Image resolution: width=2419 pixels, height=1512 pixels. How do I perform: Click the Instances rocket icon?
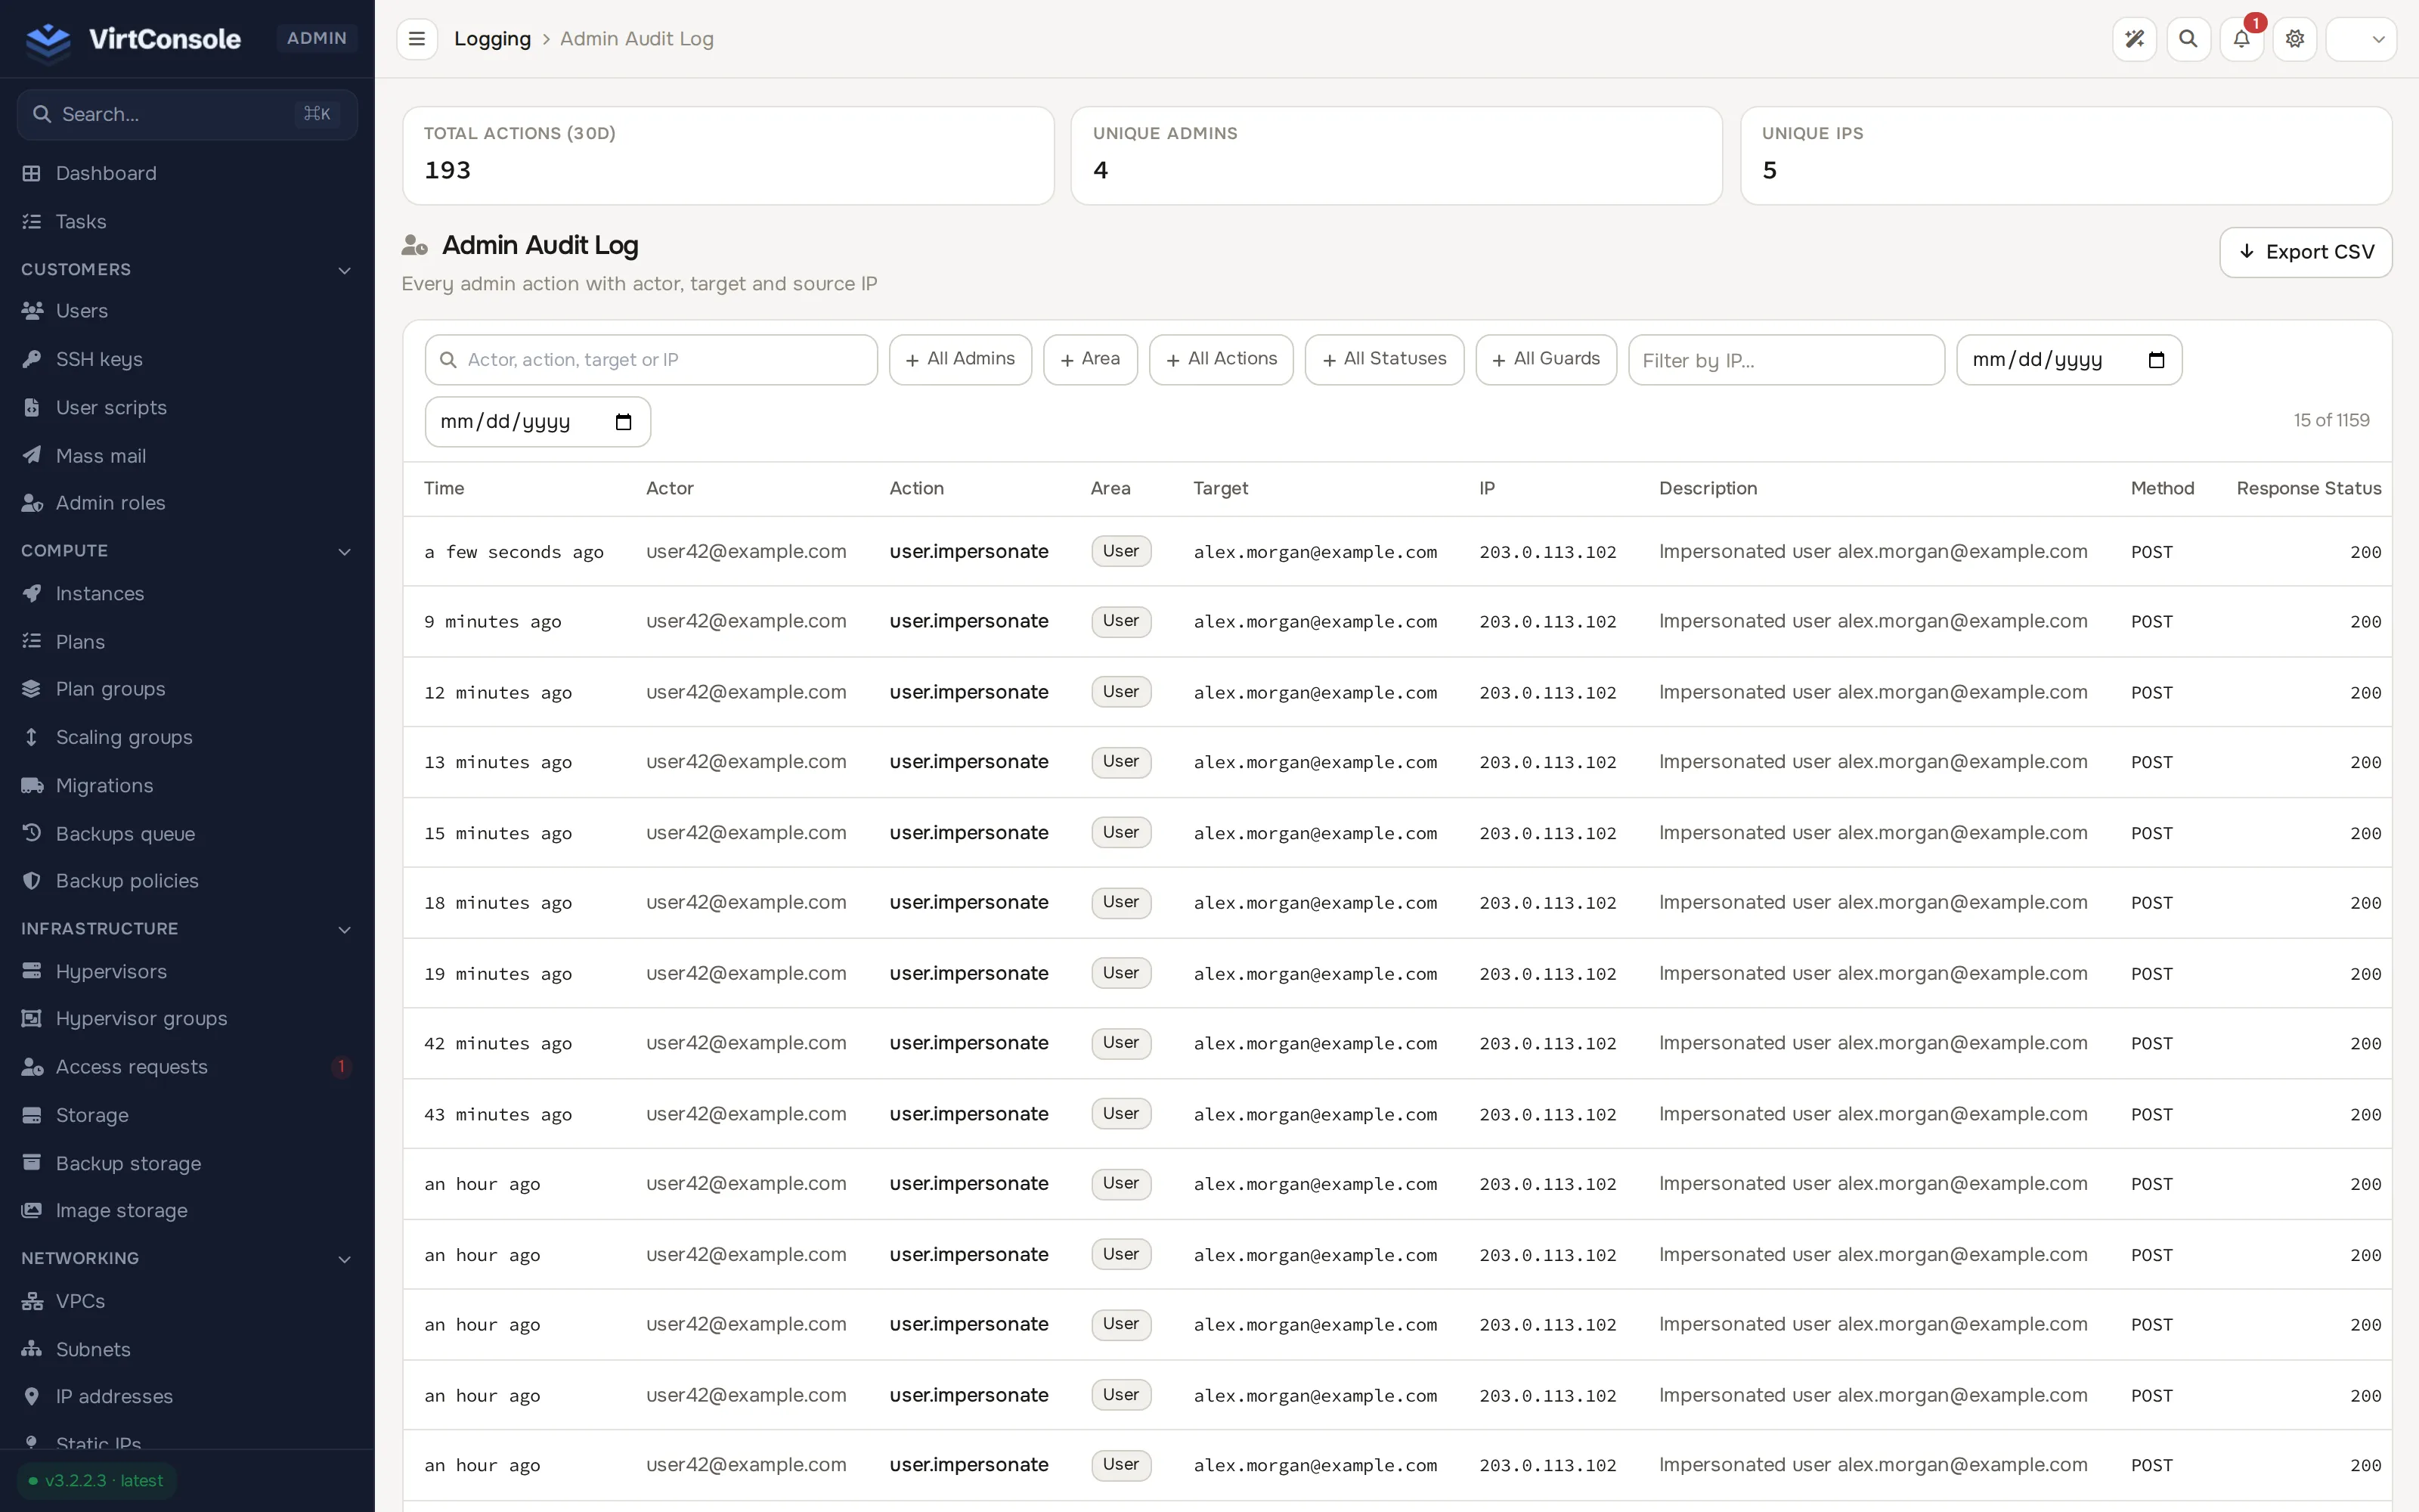32,593
